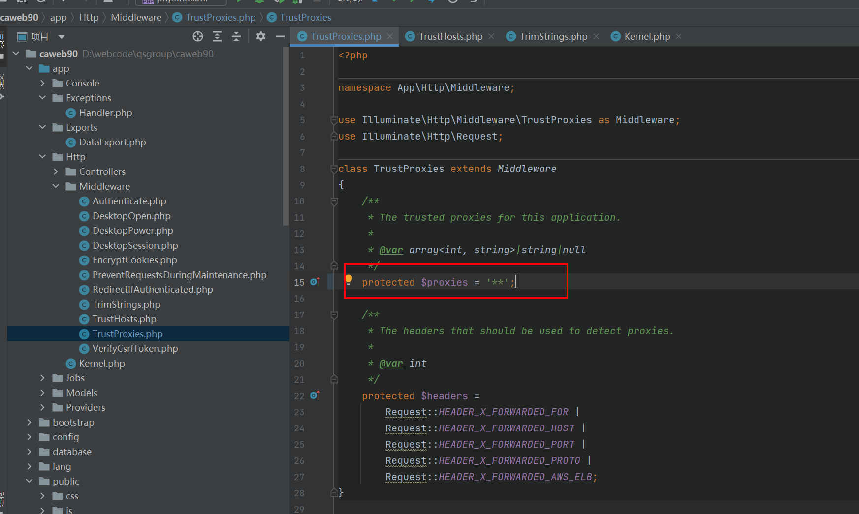
Task: Collapse the caweb90 project root
Action: [x=16, y=54]
